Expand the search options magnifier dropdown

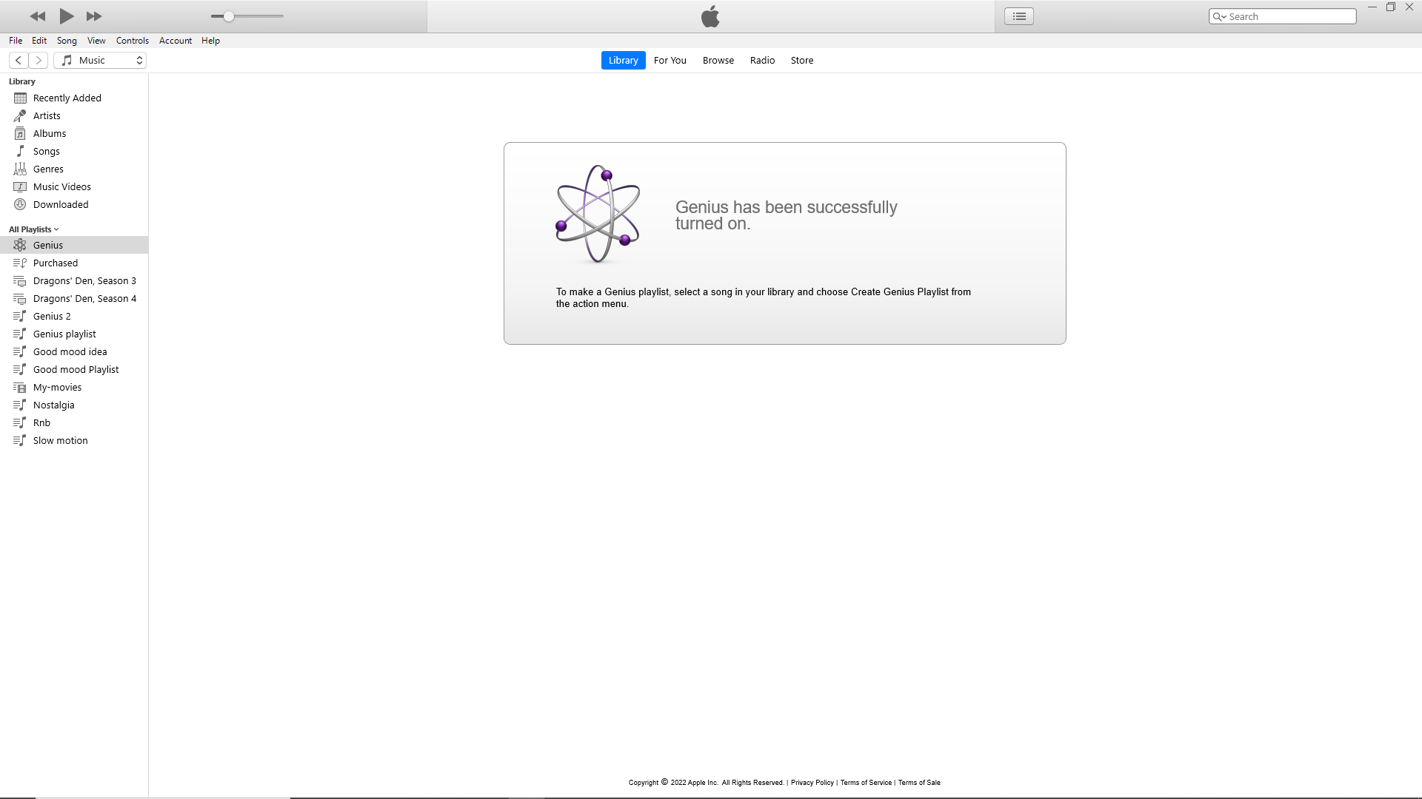1219,16
